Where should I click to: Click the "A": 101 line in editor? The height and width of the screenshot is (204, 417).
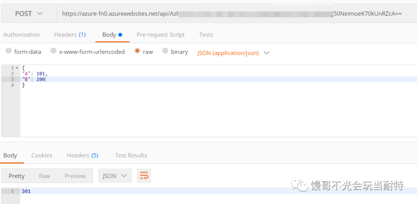click(x=35, y=74)
